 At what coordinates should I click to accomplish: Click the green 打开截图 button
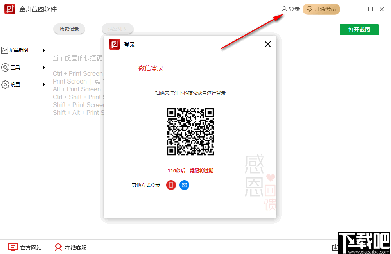pyautogui.click(x=359, y=29)
